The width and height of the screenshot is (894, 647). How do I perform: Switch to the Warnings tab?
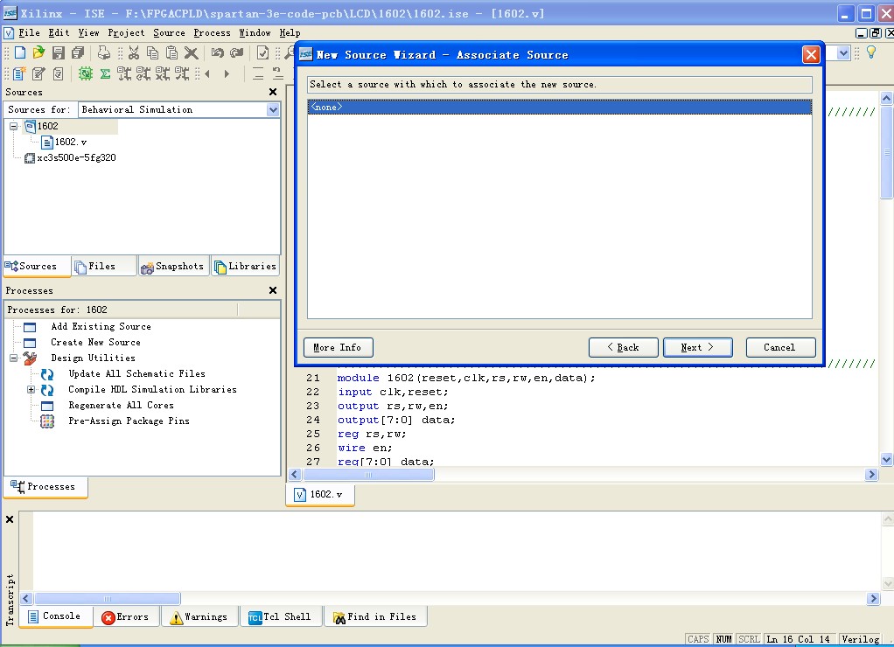[199, 617]
